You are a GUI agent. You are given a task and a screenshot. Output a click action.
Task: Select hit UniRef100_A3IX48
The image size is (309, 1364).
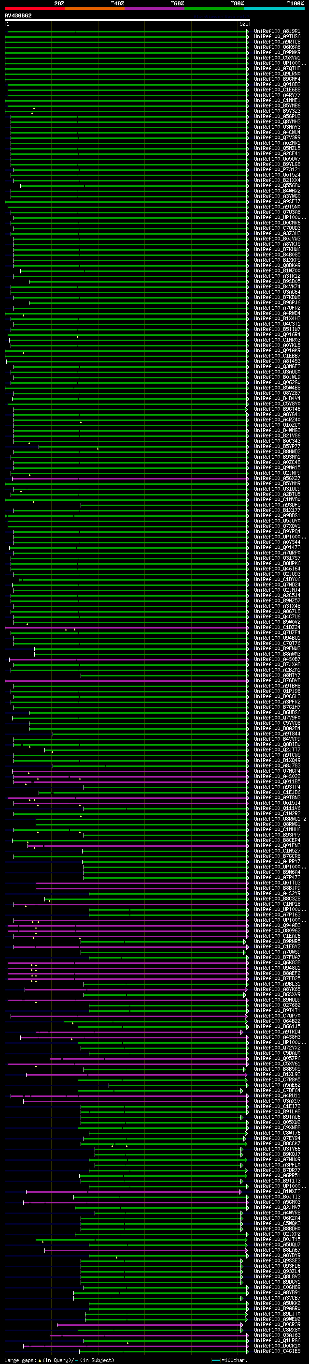tap(277, 606)
